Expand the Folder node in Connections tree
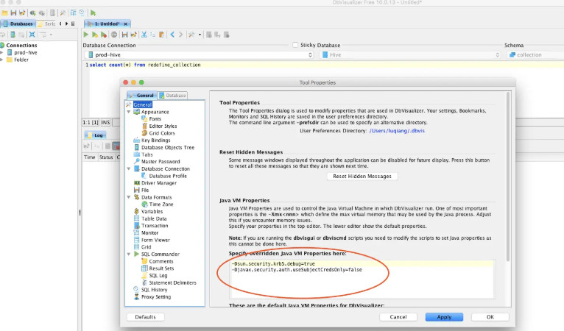 point(1,60)
